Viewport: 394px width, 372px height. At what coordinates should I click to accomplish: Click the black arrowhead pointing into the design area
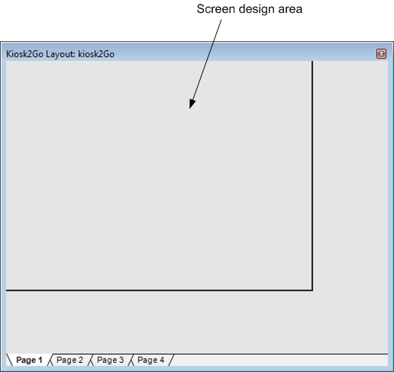pos(192,104)
